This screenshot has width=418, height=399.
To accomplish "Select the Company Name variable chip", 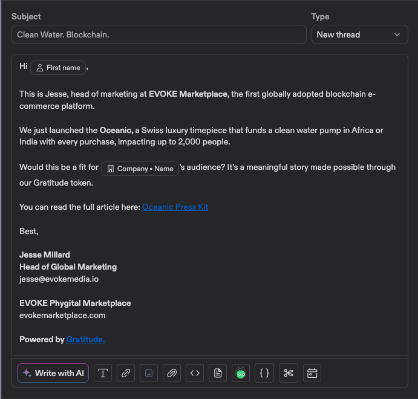I will [x=140, y=169].
